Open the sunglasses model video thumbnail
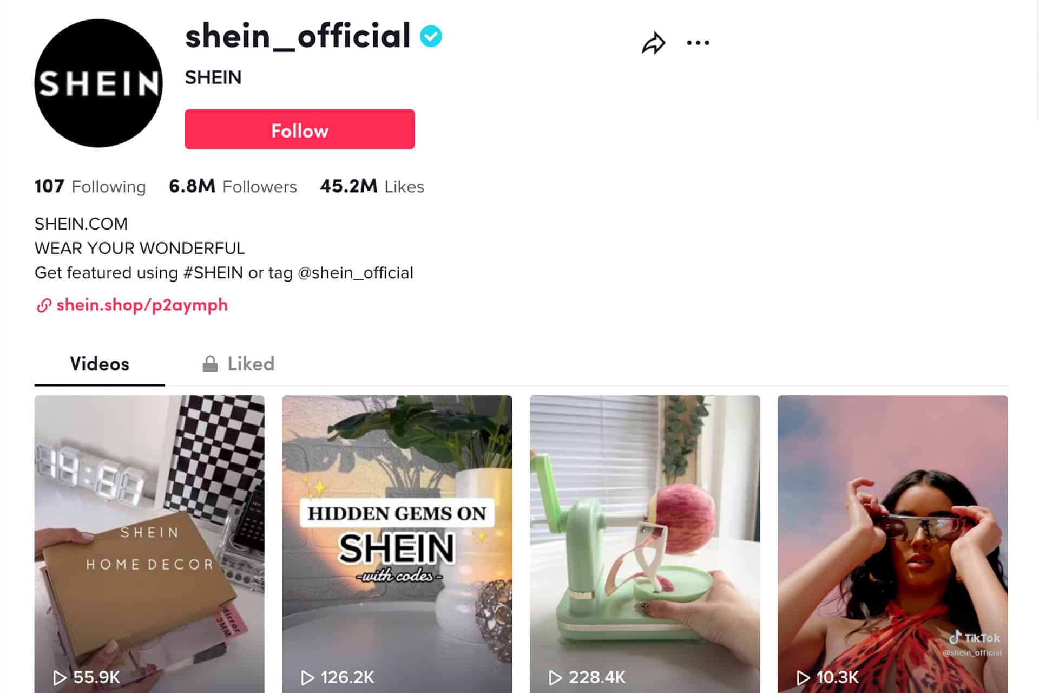Screen dimensions: 1039x693 [x=893, y=544]
